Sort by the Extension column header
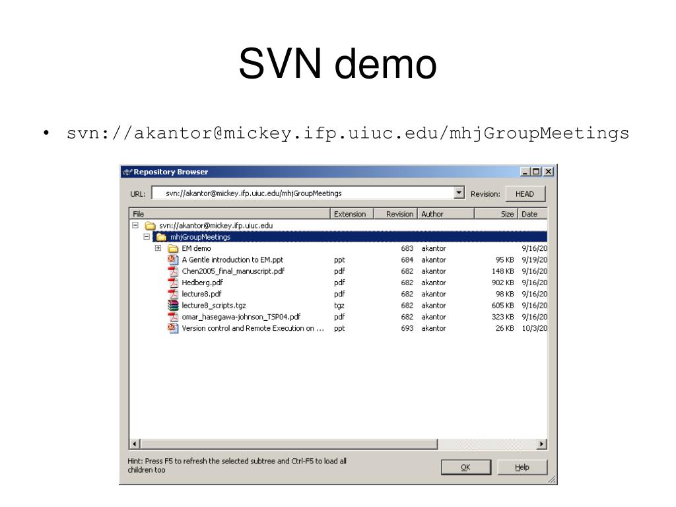676x507 pixels. pyautogui.click(x=352, y=214)
